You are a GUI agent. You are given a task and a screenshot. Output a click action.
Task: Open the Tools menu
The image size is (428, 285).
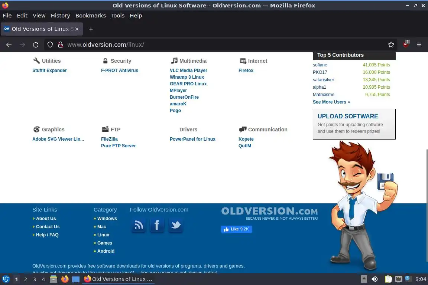coord(118,16)
